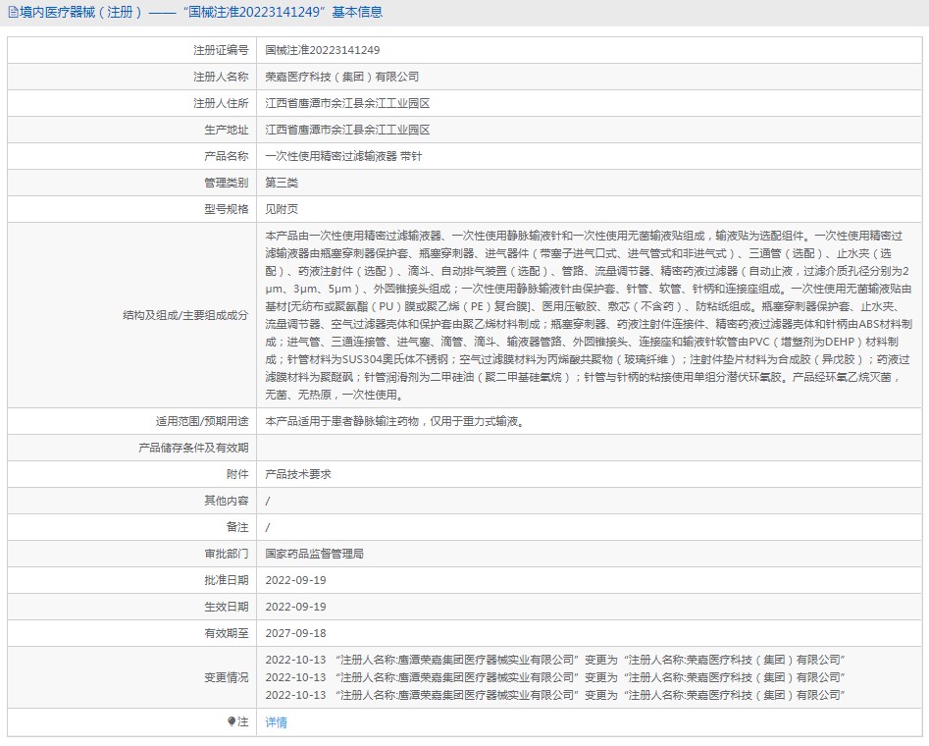929x746 pixels.
Task: Open the 详情 link
Action: (x=276, y=721)
